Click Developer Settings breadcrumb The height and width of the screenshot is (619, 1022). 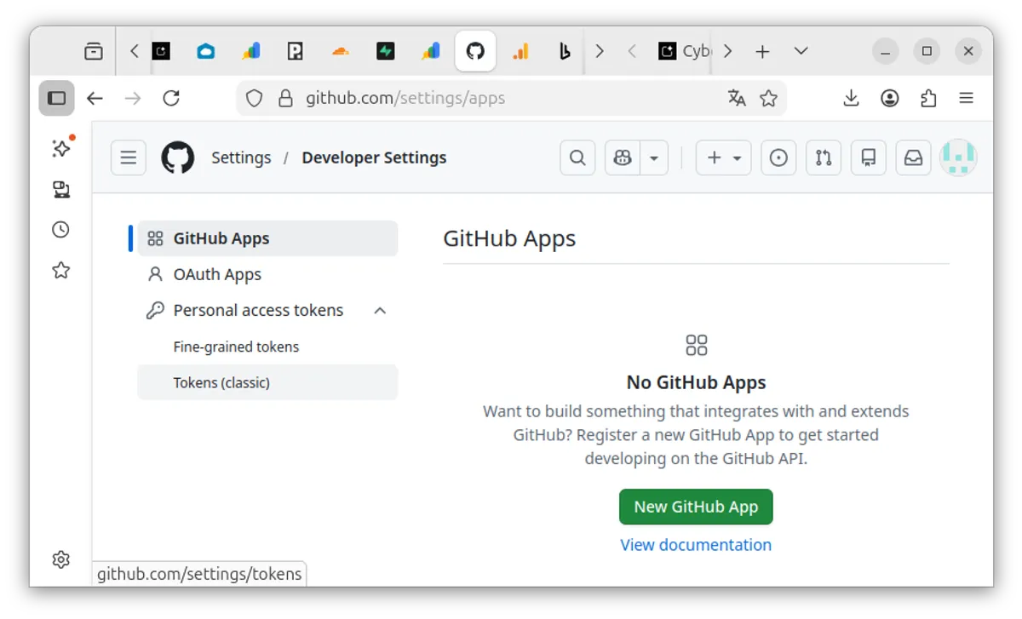coord(374,158)
